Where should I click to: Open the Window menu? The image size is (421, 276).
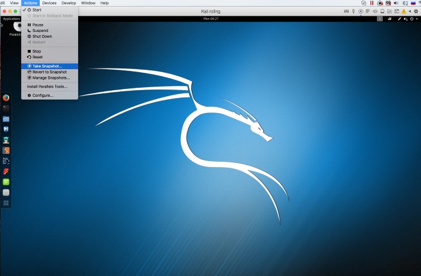coord(88,3)
